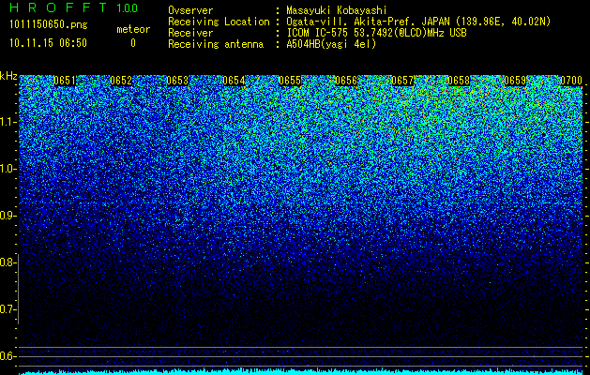Click the kHz axis unit label
This screenshot has width=590, height=375.
[8, 76]
